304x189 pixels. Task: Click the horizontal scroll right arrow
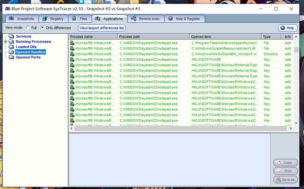point(291,128)
